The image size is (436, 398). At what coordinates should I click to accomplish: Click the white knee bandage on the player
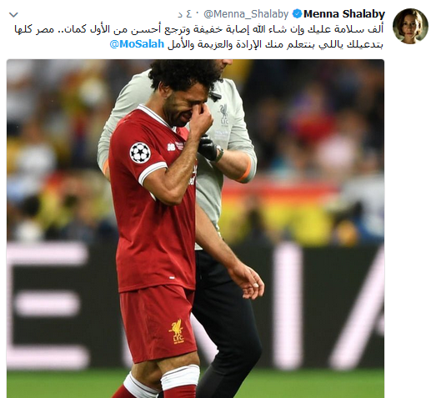pos(180,377)
